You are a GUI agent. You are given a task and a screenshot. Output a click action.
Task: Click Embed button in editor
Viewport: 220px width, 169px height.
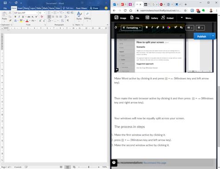[x=167, y=18]
